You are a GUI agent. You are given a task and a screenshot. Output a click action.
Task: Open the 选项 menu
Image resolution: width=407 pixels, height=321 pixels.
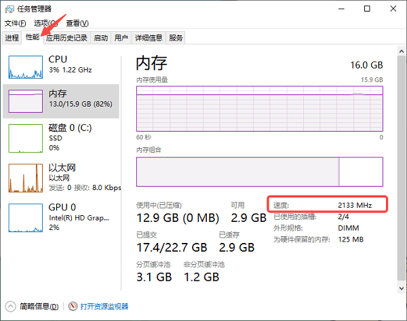tap(45, 23)
